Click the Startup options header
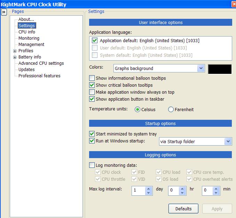 coord(160,124)
